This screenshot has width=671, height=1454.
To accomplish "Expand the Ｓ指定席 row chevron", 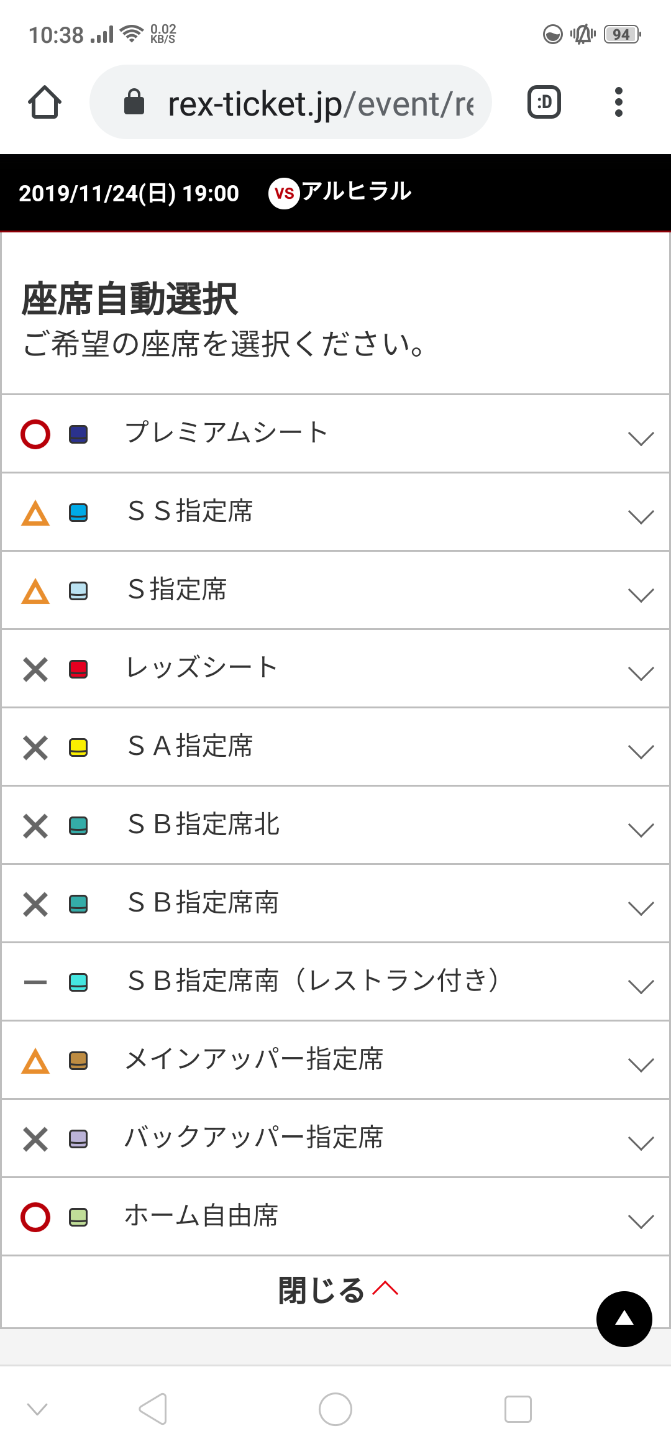I will tap(641, 595).
